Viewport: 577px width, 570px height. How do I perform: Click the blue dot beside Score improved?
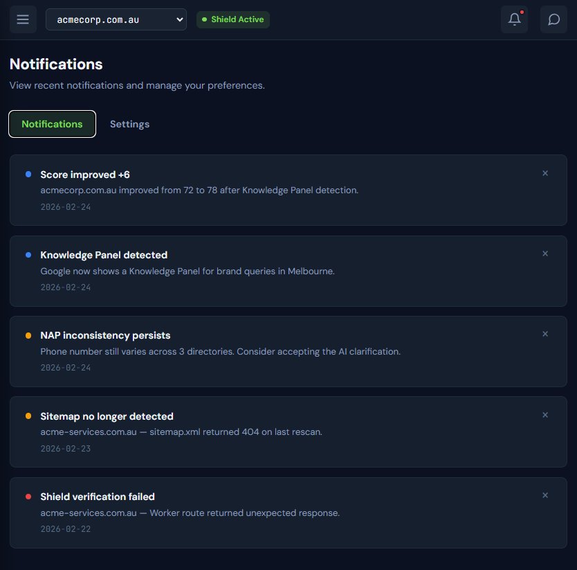click(x=28, y=175)
